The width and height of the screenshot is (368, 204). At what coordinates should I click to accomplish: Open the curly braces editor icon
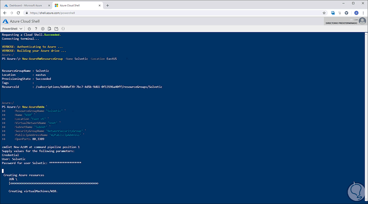tap(63, 29)
